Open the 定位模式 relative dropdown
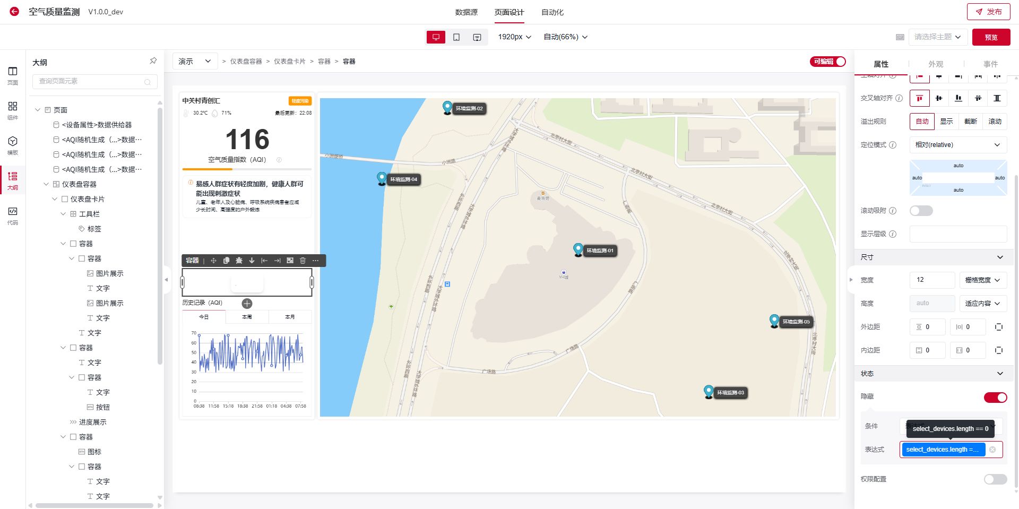Screen dimensions: 1019x509 [957, 145]
